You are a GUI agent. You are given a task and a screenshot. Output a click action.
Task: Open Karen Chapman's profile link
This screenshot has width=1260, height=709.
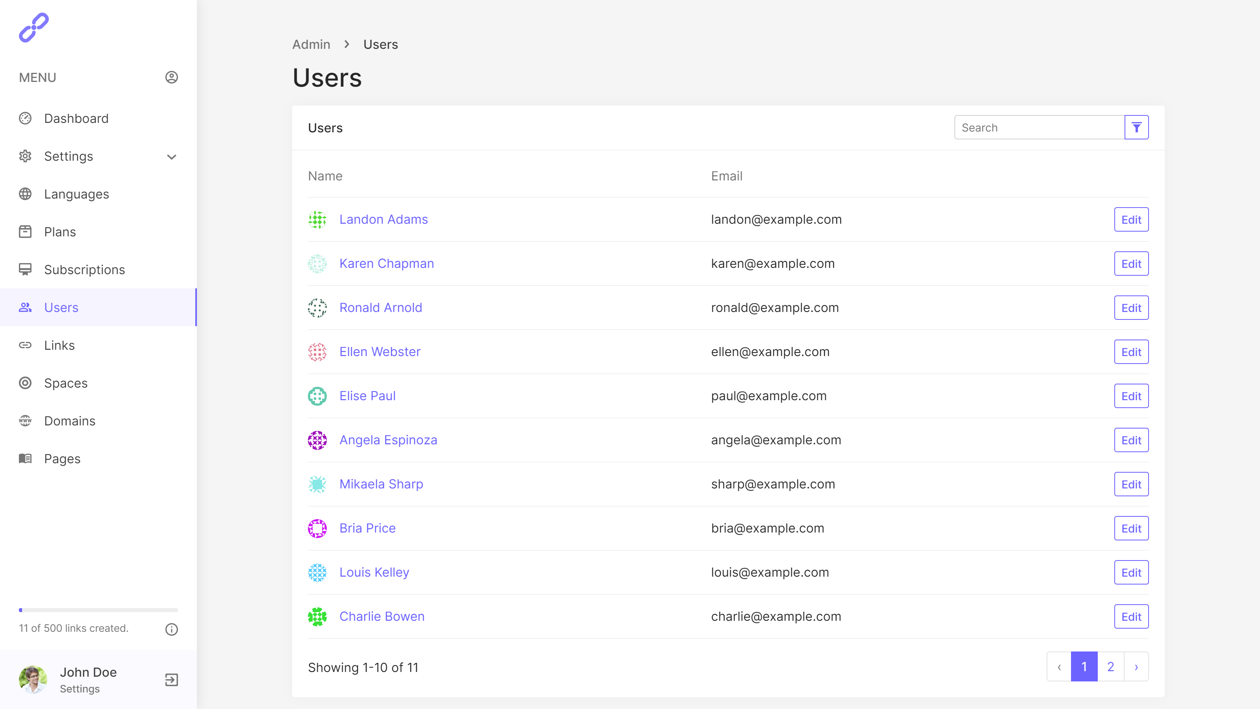[x=386, y=263]
